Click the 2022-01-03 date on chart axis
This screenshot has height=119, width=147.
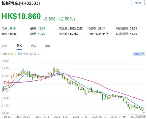click(x=99, y=117)
